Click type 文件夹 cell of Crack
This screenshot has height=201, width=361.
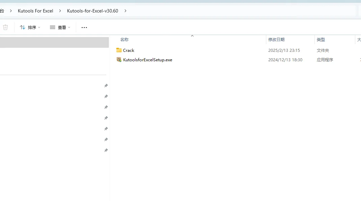click(323, 51)
